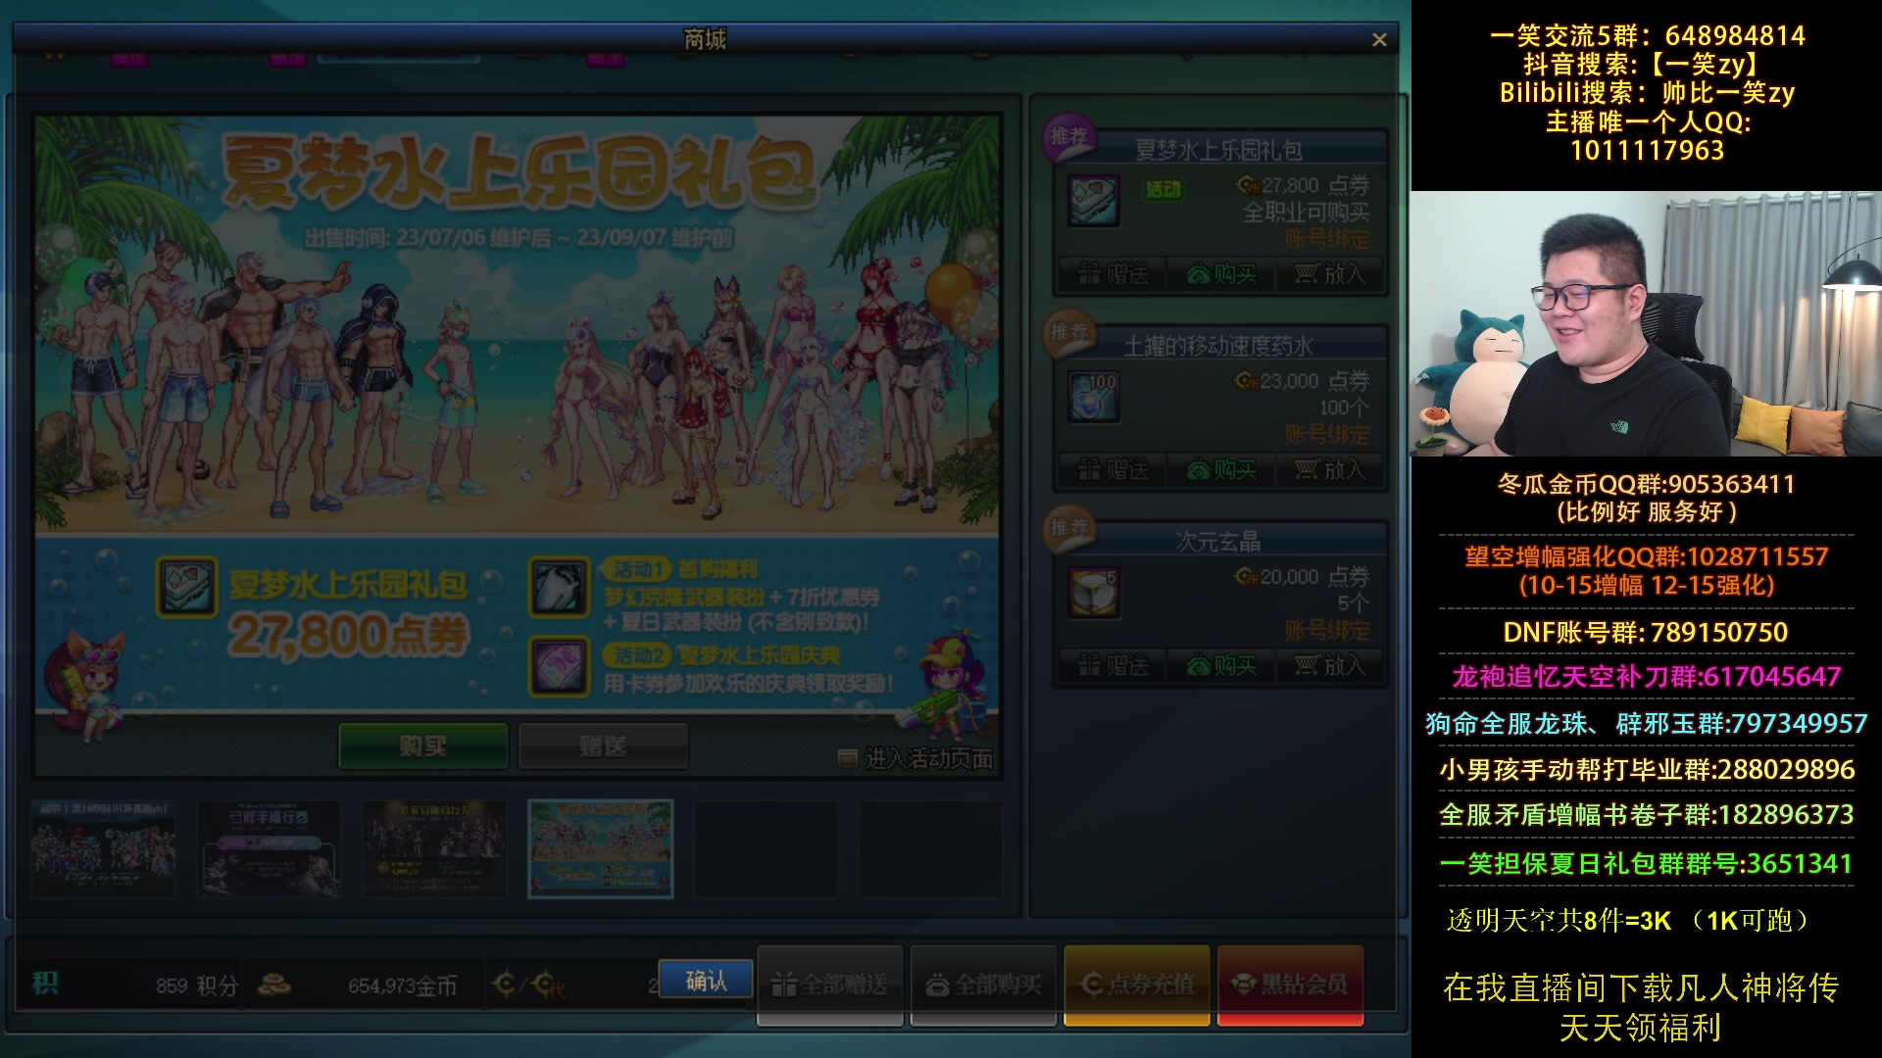The image size is (1882, 1058).
Task: Click 全部赠送 in the bottom bar
Action: click(x=830, y=985)
